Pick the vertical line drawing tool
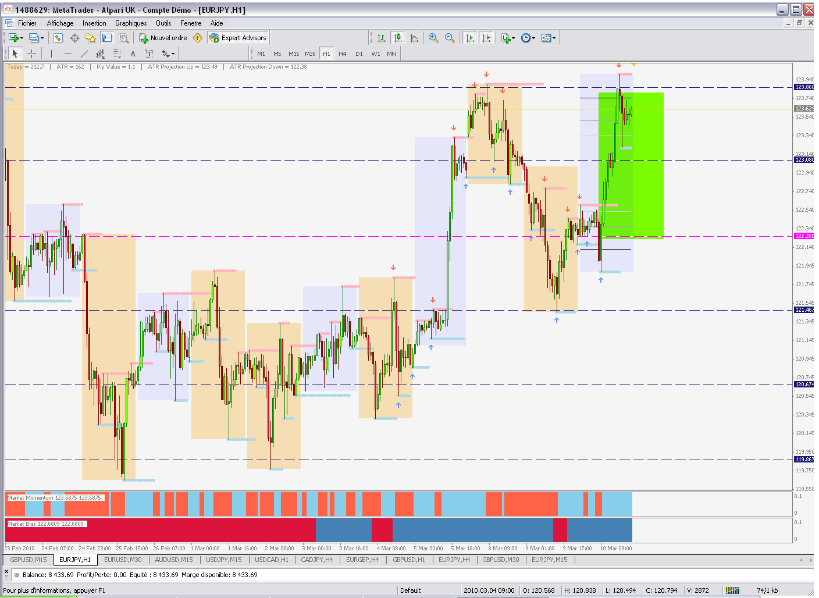The image size is (819, 598). coord(51,54)
